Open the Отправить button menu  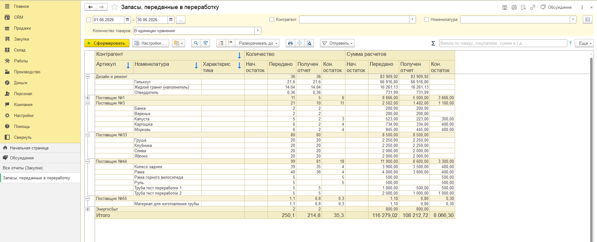tap(337, 43)
